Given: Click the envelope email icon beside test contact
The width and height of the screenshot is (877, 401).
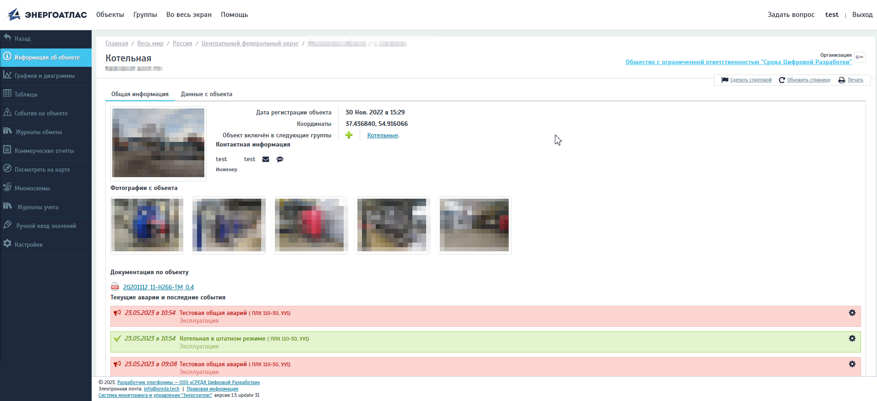Looking at the screenshot, I should (x=266, y=159).
